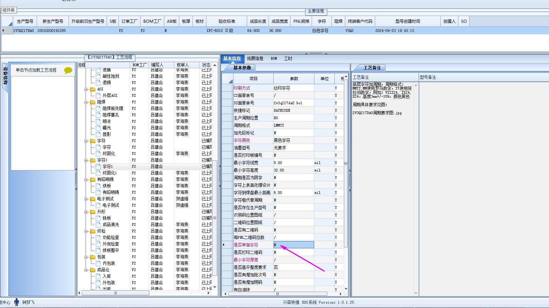Collapse the 阻焊 tree node
Screen dimensions: 549x308
(86, 102)
